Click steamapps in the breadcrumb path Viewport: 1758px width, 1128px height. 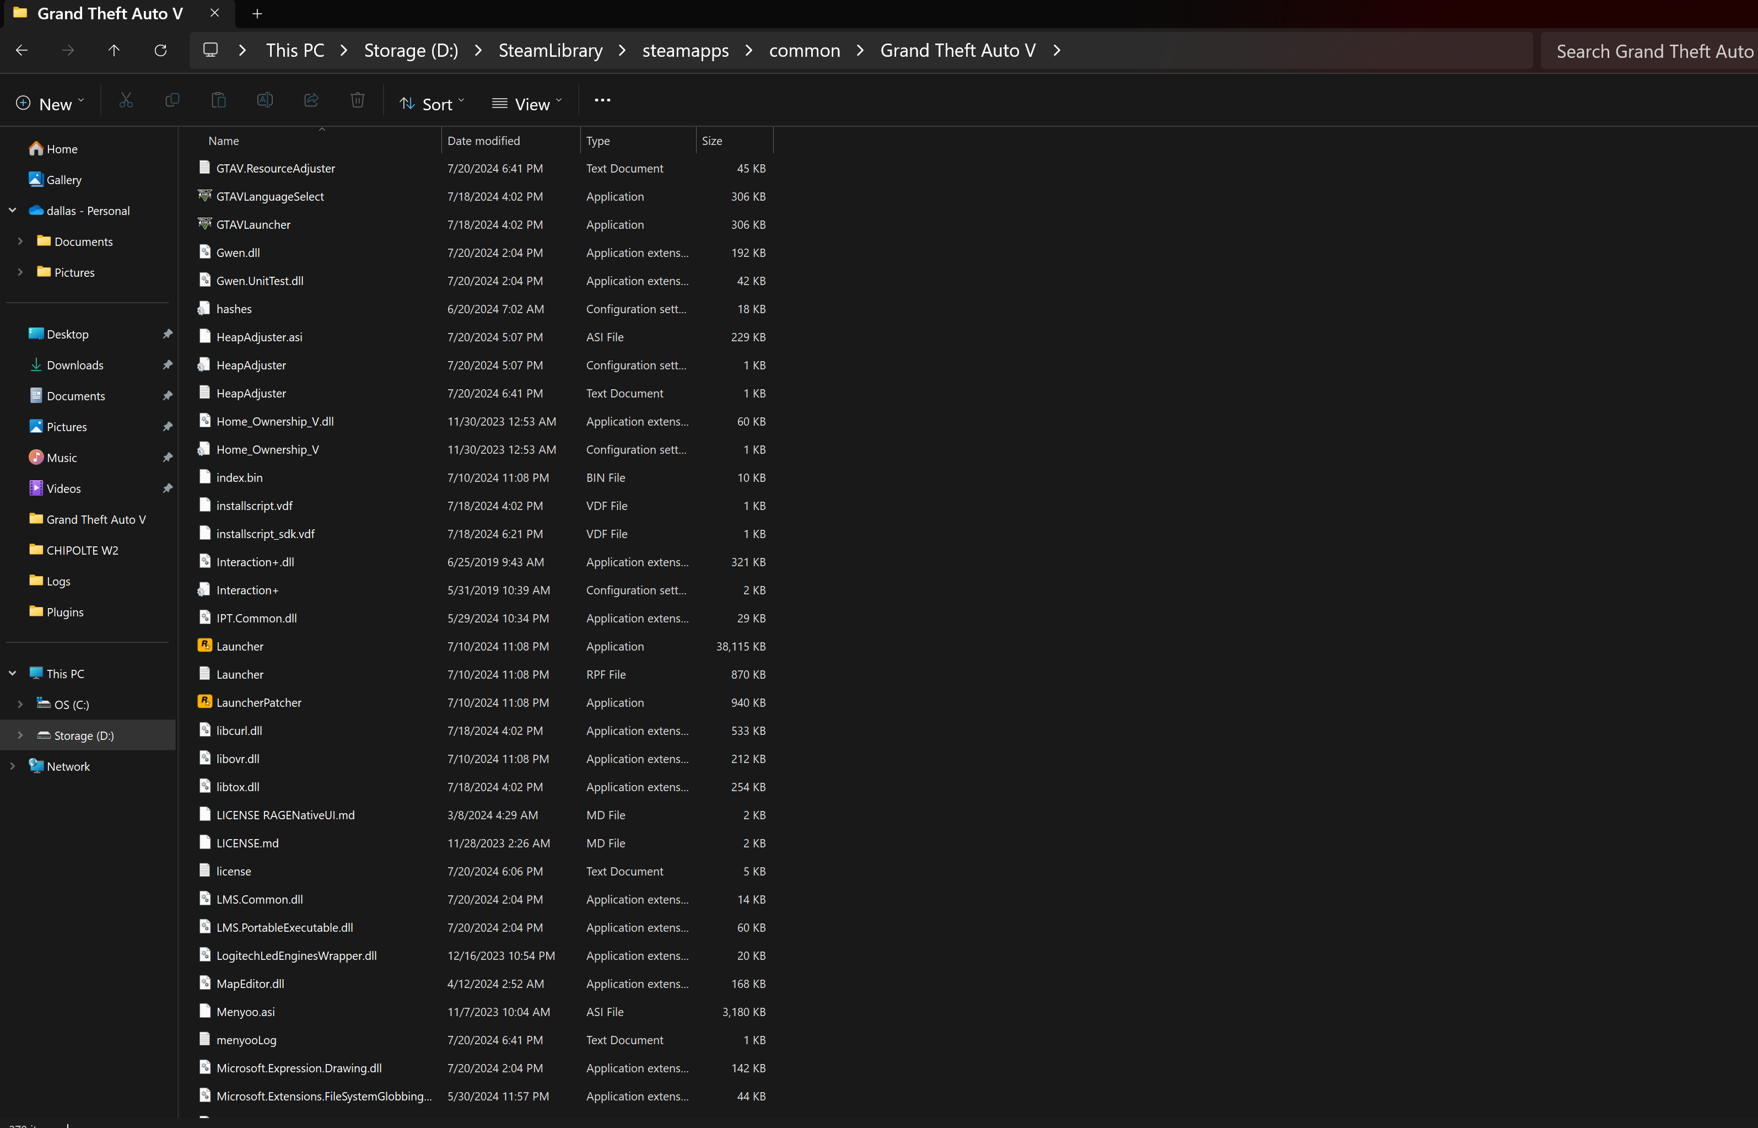686,51
